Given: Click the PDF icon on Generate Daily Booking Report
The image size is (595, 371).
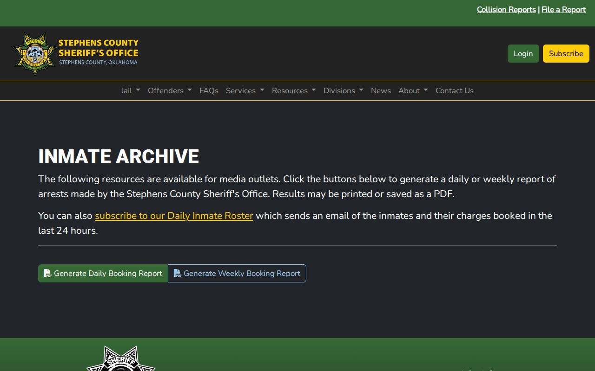Looking at the screenshot, I should click(48, 273).
